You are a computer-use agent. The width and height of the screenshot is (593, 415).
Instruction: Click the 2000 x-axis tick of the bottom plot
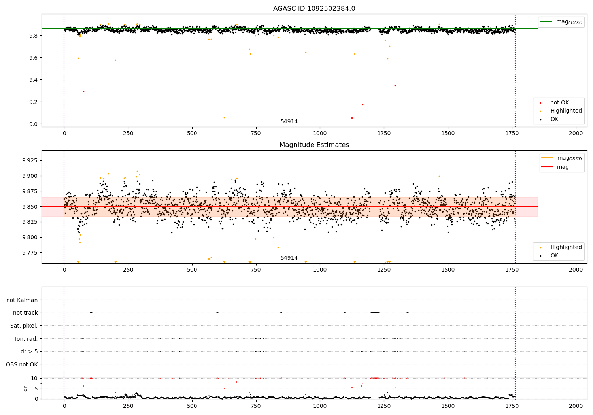point(576,406)
